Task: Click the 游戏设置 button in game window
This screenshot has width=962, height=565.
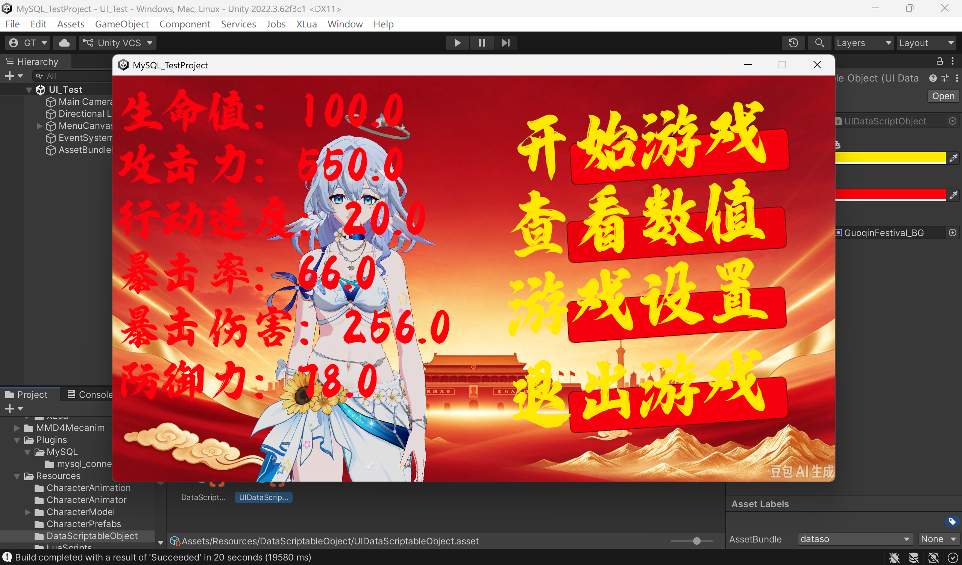Action: (x=677, y=314)
